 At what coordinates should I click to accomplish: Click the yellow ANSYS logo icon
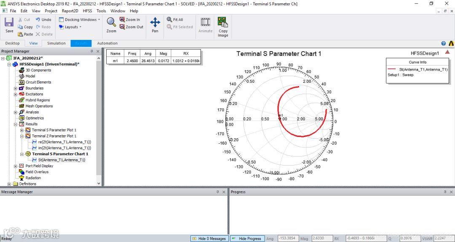pyautogui.click(x=451, y=43)
